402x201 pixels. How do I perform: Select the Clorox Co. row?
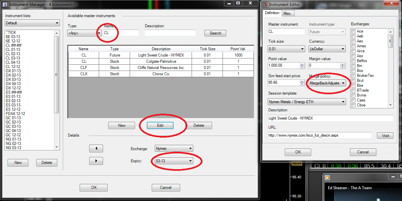161,74
